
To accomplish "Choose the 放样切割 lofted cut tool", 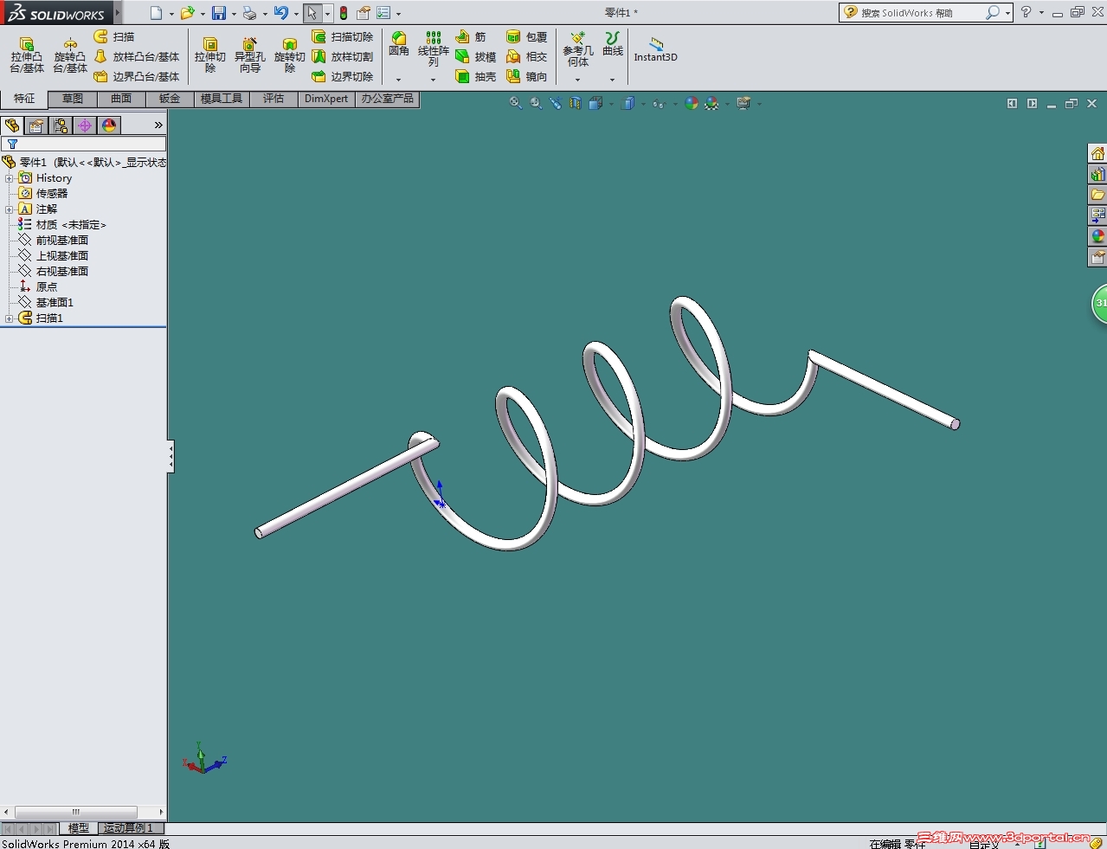I will click(x=343, y=56).
